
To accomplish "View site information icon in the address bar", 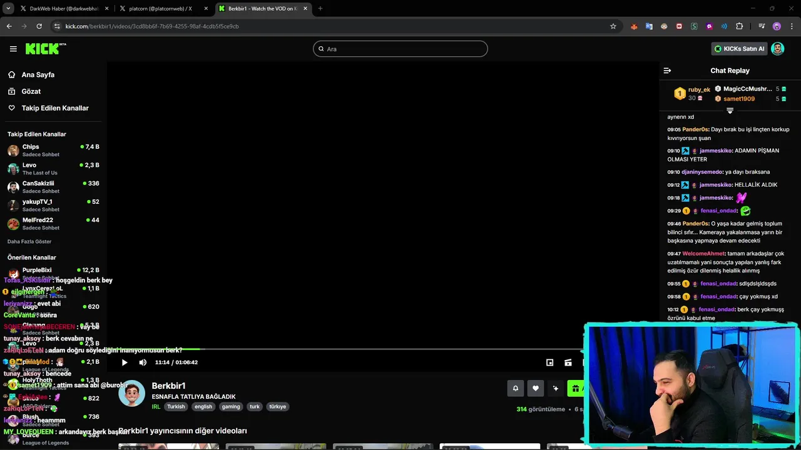I will coord(57,26).
